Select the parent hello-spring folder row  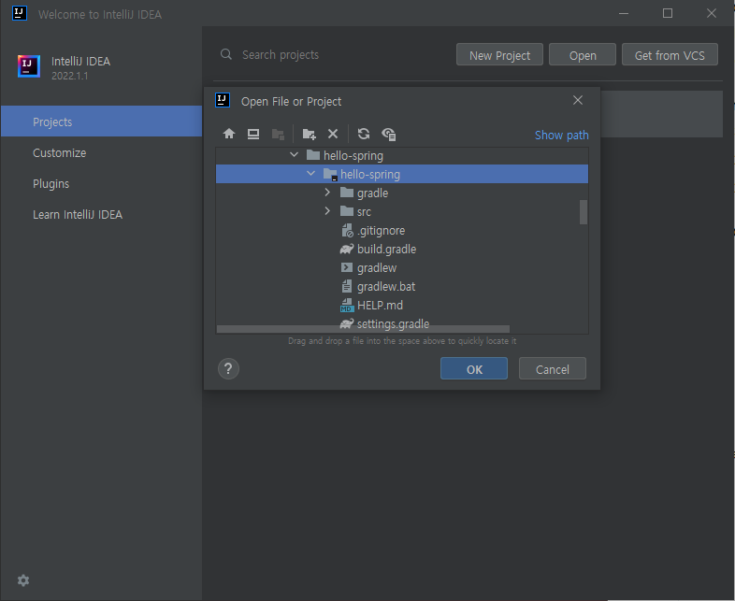[x=402, y=155]
